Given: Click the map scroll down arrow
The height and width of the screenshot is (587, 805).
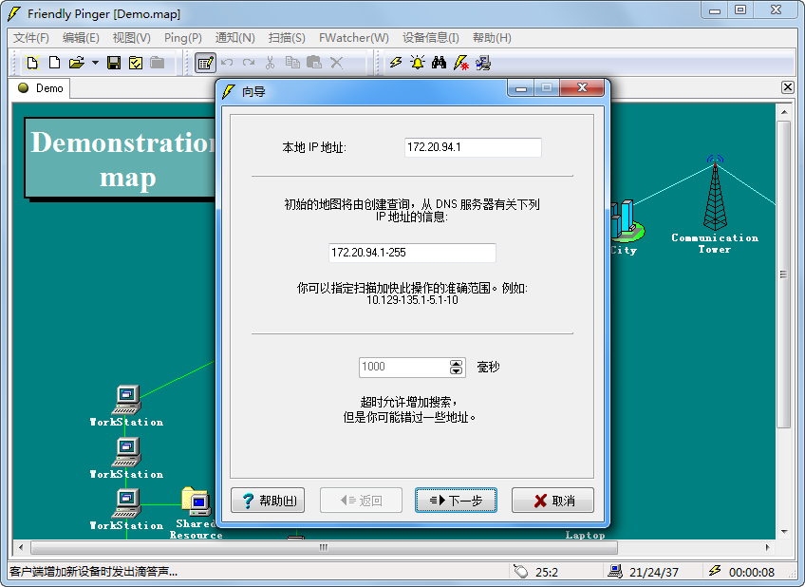Looking at the screenshot, I should (x=784, y=532).
